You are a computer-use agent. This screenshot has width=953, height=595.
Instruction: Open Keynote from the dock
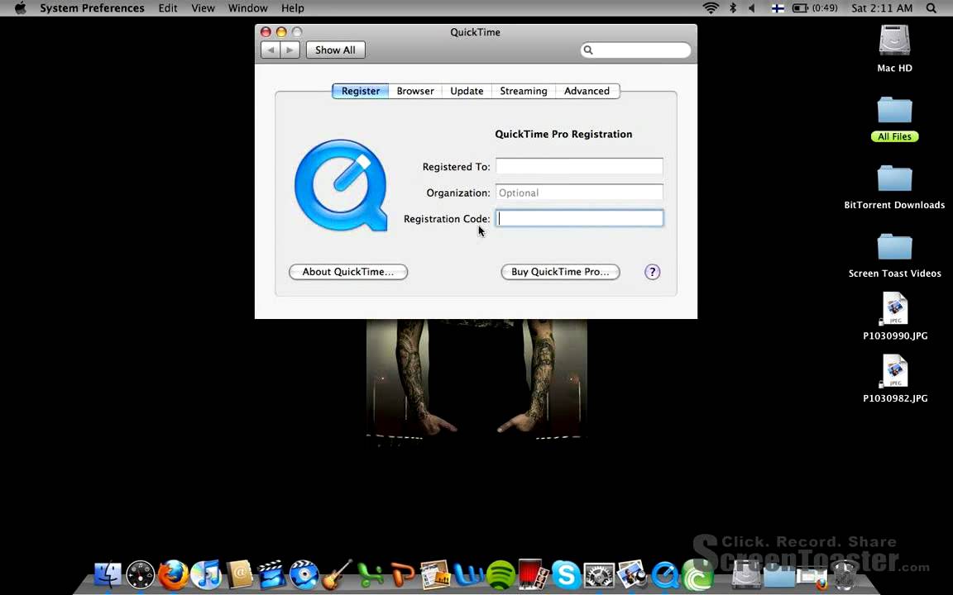point(435,574)
